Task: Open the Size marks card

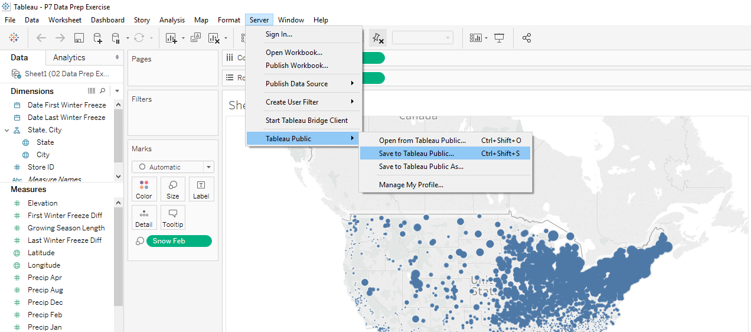Action: (172, 189)
